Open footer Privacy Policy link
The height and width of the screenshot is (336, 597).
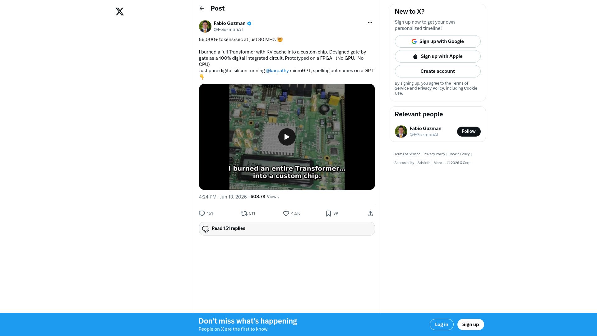(434, 154)
